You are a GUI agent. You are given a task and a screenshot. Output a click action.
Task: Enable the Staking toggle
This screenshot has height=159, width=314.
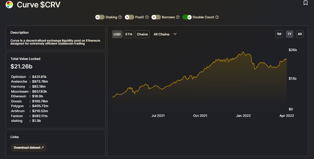pos(100,17)
